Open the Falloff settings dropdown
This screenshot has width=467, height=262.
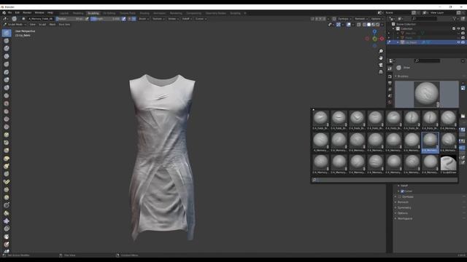(x=187, y=19)
